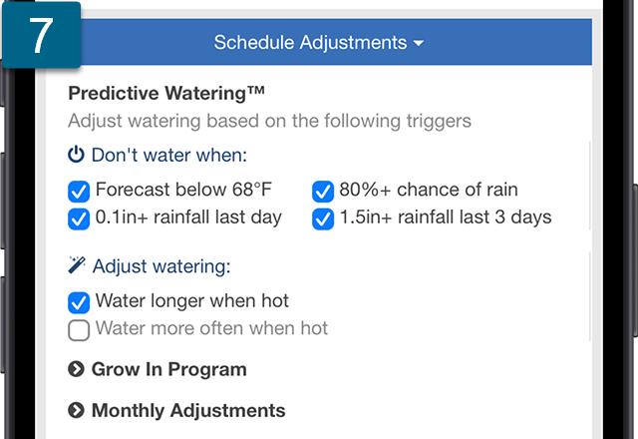Click the Adjust watering heading
638x439 pixels.
click(x=161, y=266)
